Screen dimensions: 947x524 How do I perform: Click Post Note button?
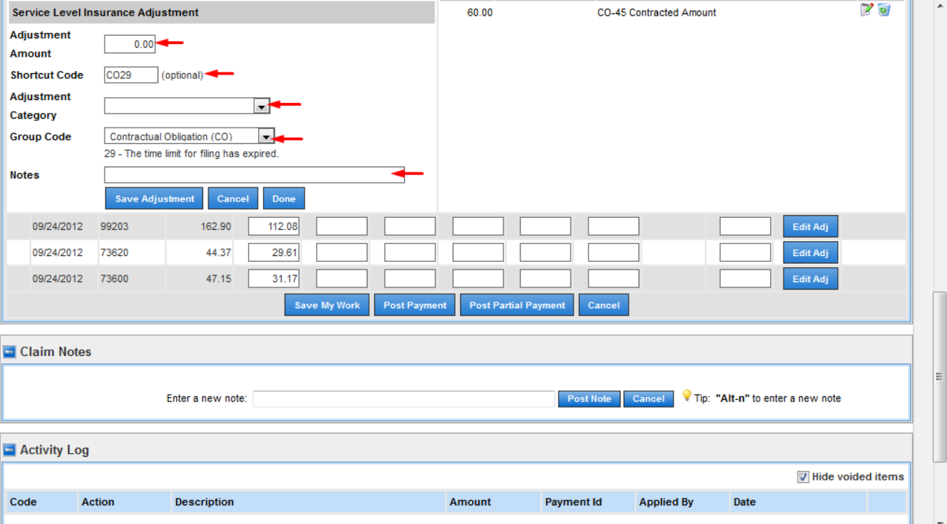click(x=589, y=399)
